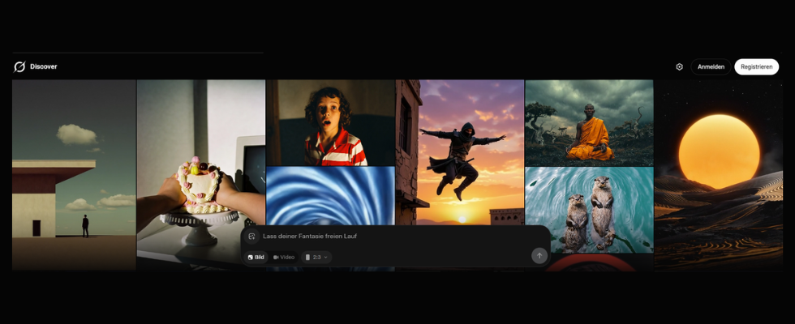Open the minimalist building with cloud image
Viewport: 795px width, 324px height.
[x=74, y=173]
